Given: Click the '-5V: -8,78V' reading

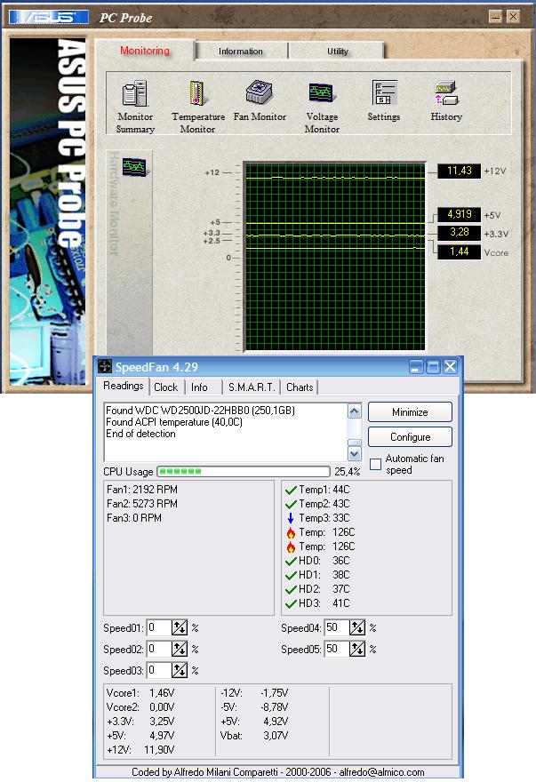Looking at the screenshot, I should pos(254,706).
